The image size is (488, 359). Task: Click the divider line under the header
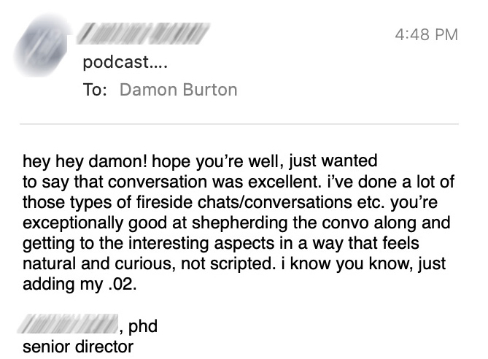click(x=239, y=124)
